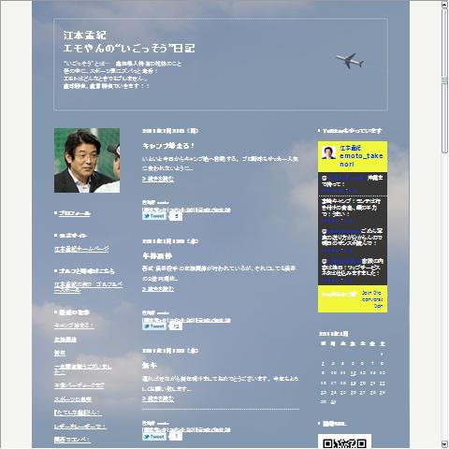449x449 pixels.
Task: Open the プロフィール link in sidebar
Action: [x=75, y=213]
